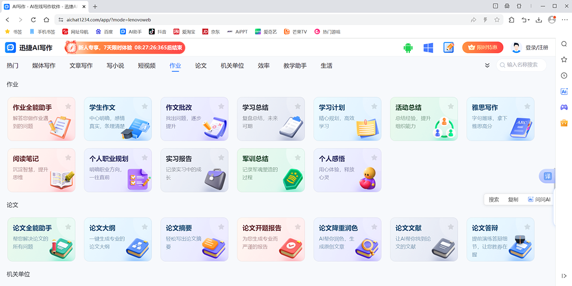Click the 输入名称搜索 search field
Viewport: 572px width, 286px height.
[524, 65]
